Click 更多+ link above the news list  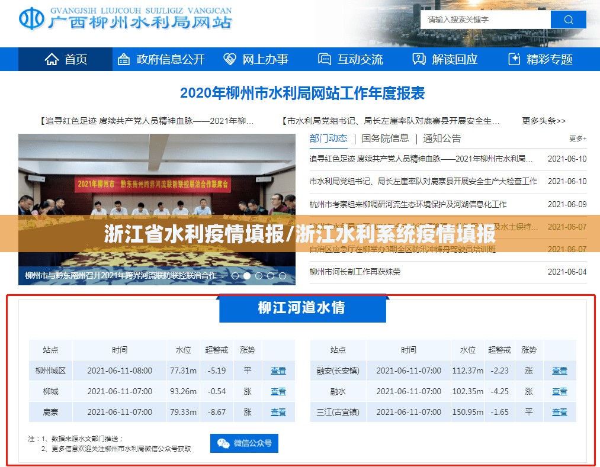tap(578, 139)
